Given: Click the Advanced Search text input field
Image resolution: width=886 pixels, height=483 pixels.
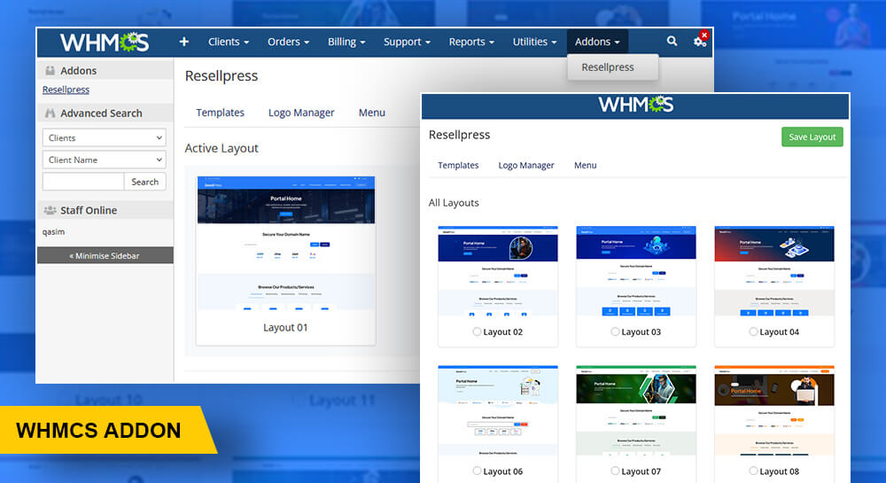Looking at the screenshot, I should pos(83,182).
